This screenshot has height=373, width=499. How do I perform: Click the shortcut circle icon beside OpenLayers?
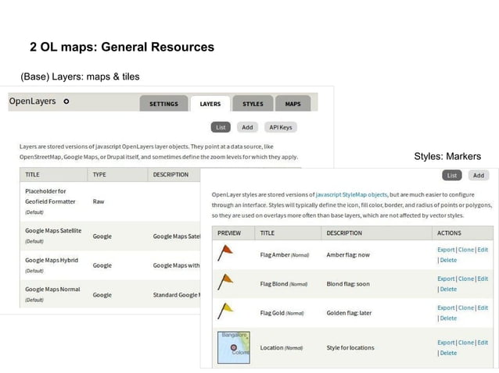click(x=66, y=101)
